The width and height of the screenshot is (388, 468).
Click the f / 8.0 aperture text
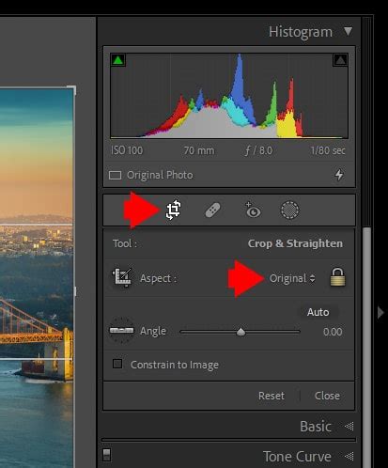point(258,150)
